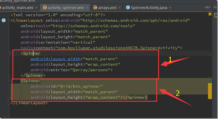Click the arrays.xml file type icon
The image size is (218, 119).
95,8
